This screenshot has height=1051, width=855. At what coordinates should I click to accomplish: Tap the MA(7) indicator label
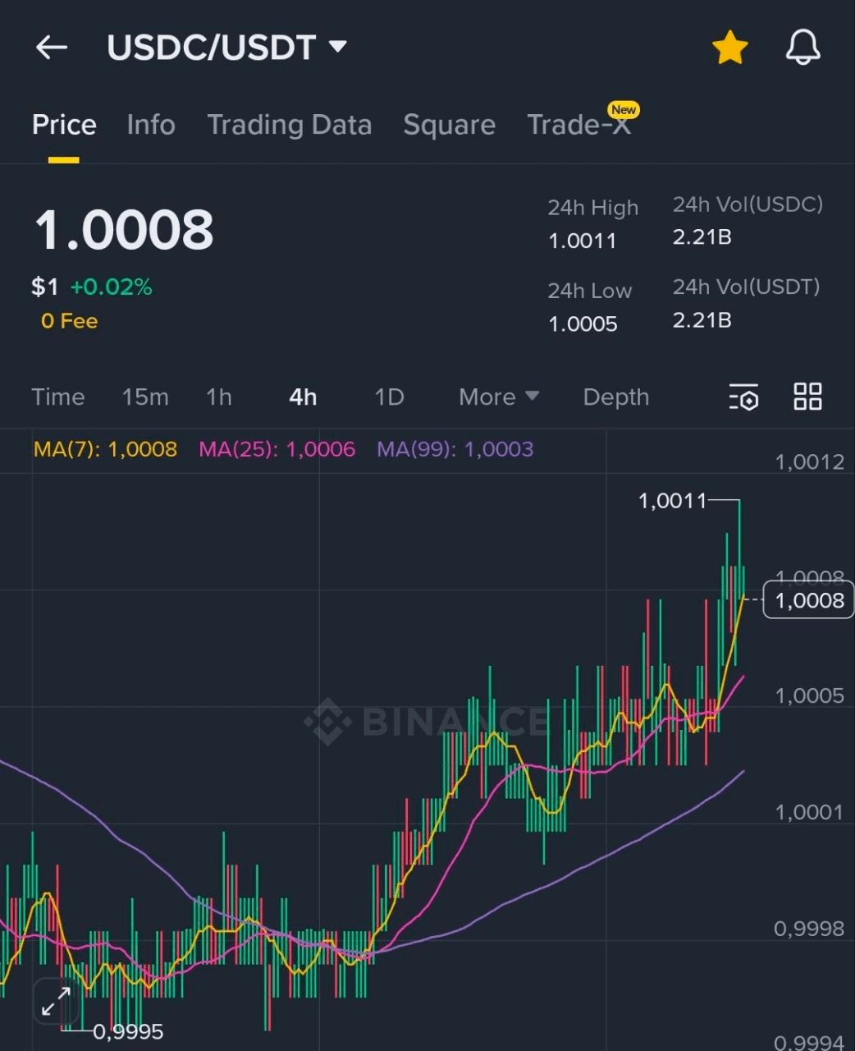coord(105,449)
